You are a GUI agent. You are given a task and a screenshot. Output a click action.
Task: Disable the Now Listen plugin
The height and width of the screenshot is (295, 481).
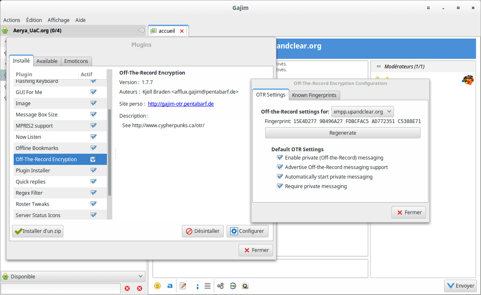point(94,137)
